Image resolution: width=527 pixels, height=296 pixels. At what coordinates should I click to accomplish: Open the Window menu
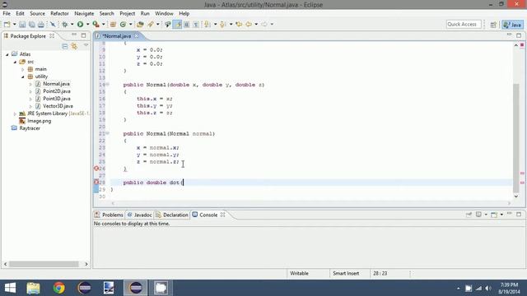click(x=164, y=13)
